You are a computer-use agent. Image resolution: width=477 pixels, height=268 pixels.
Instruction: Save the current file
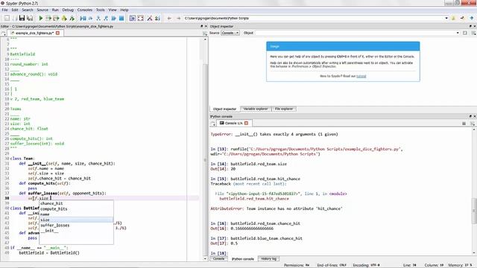pos(22,18)
